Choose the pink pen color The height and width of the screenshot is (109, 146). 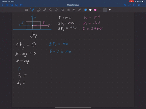[x=95, y=10]
